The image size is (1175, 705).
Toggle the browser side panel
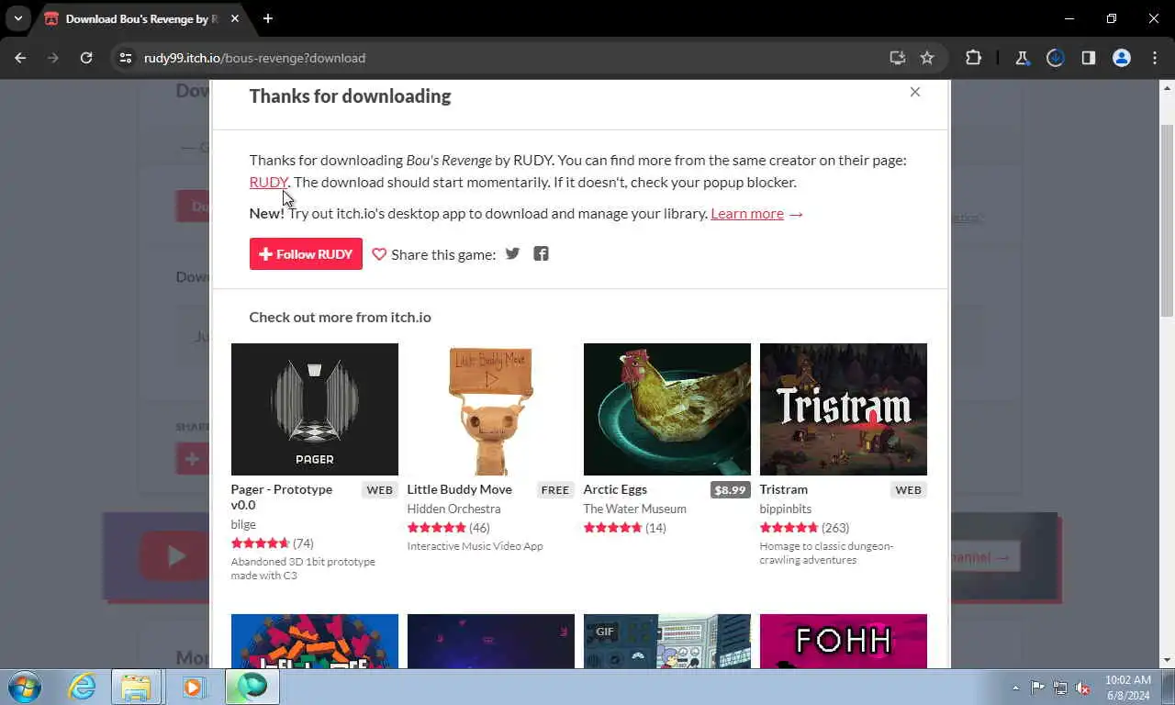pyautogui.click(x=1088, y=58)
